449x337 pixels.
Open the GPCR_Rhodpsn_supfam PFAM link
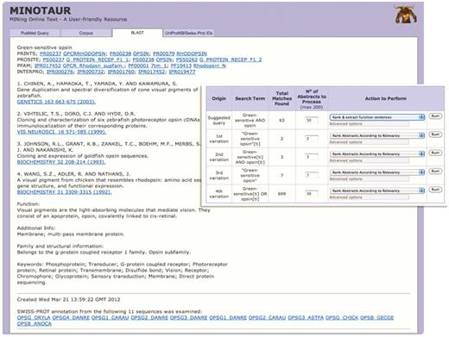(x=94, y=66)
